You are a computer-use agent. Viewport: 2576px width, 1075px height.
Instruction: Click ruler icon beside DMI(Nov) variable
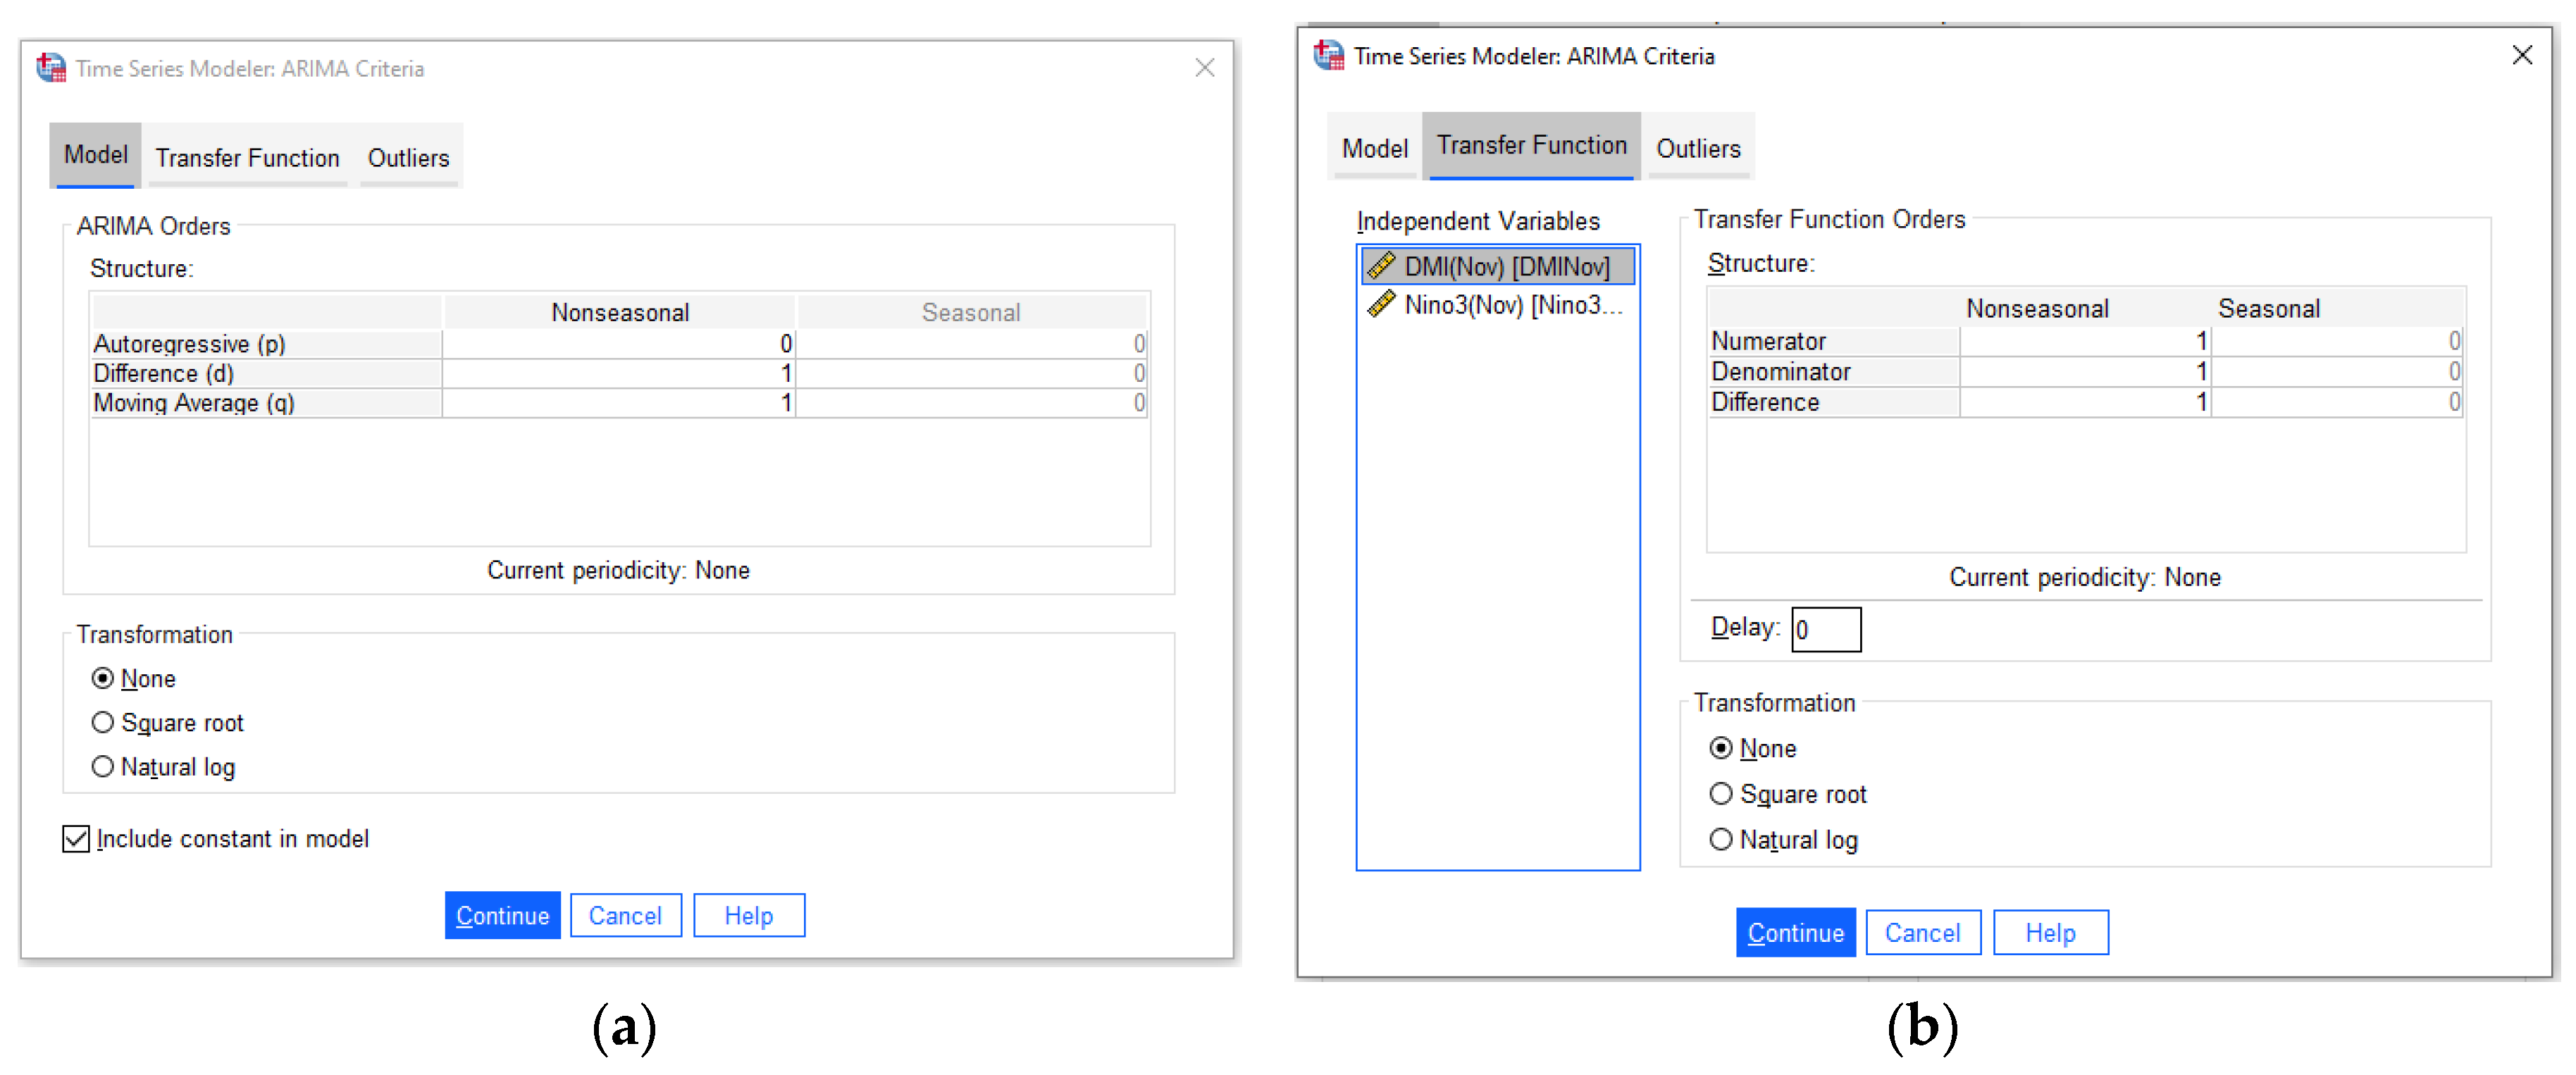point(1381,266)
